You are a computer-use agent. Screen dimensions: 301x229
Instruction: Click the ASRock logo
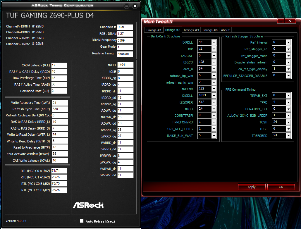click(x=88, y=205)
